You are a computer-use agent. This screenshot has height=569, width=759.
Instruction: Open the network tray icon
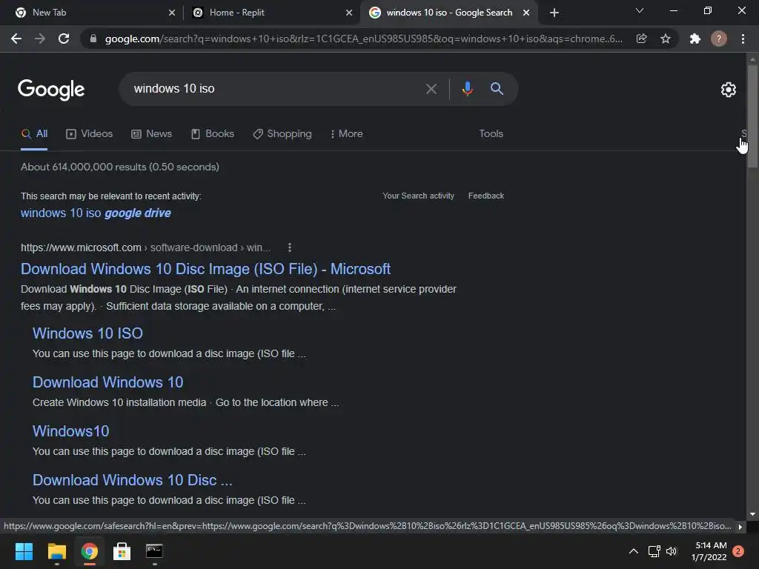[x=654, y=551]
